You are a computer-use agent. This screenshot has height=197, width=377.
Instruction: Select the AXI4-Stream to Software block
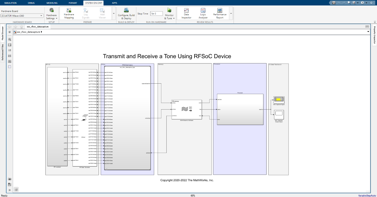tap(187, 109)
